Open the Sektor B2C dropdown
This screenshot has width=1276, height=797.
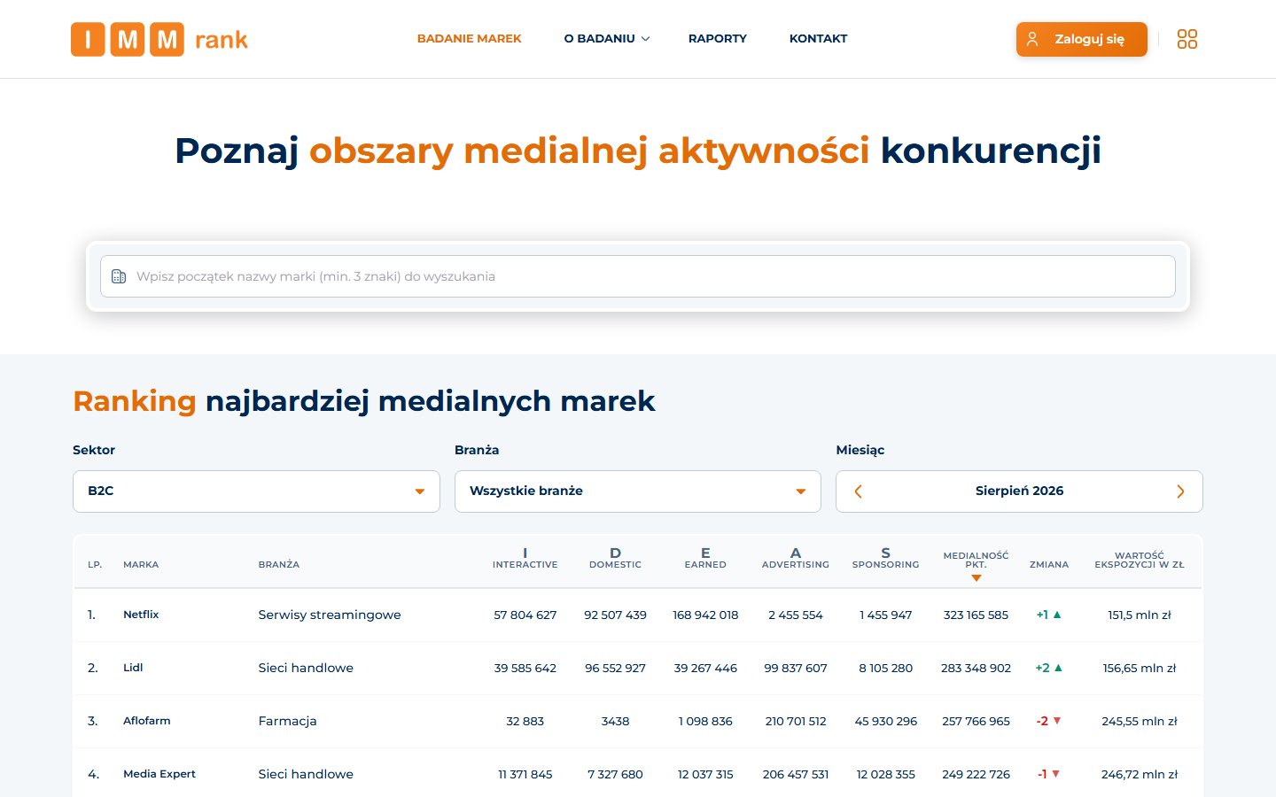pyautogui.click(x=256, y=491)
